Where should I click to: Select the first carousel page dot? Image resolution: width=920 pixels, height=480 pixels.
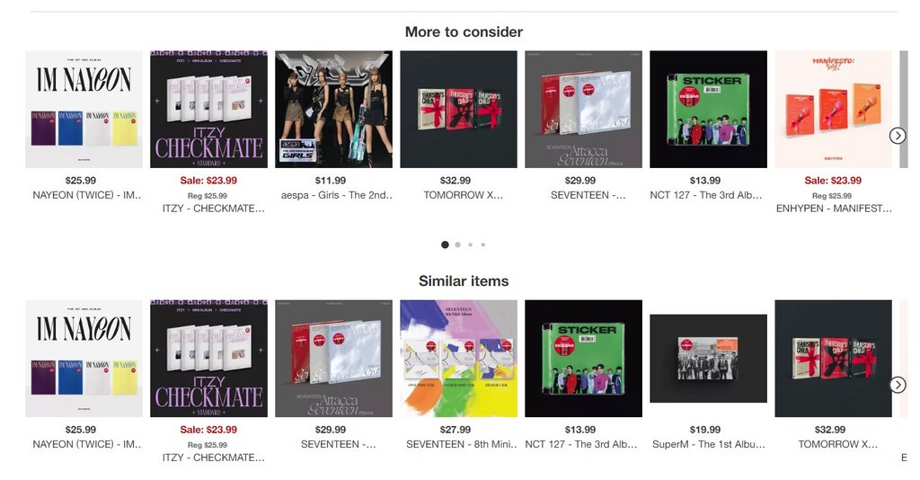click(x=445, y=244)
